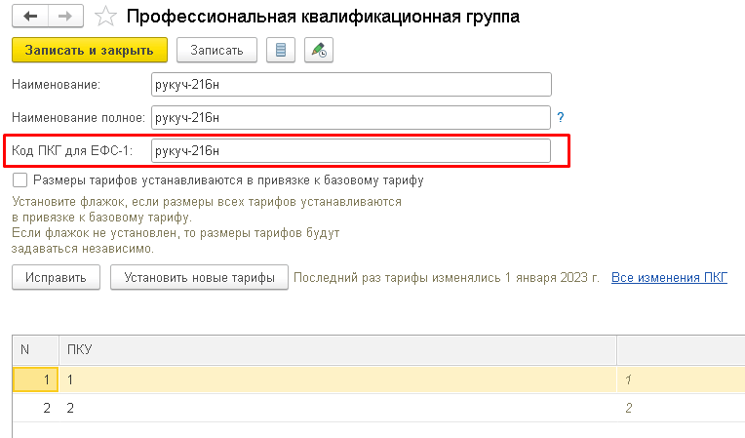745x438 pixels.
Task: Select the Код ПКГ для ЕФС-1 field
Action: click(351, 150)
